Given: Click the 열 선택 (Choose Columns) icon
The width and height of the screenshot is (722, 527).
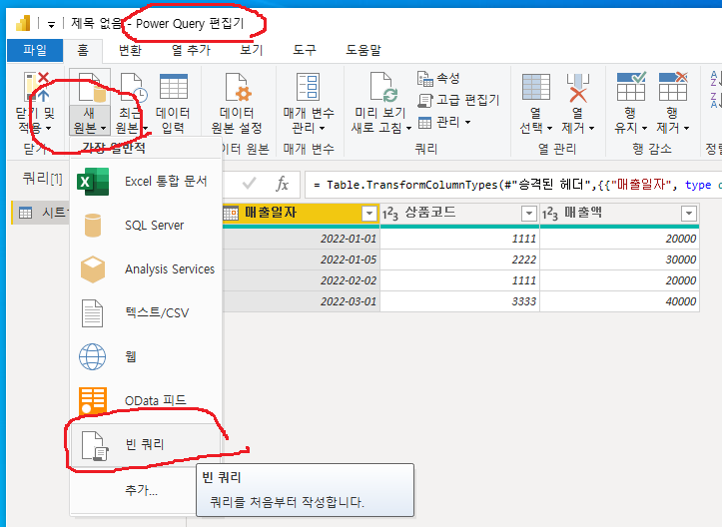Looking at the screenshot, I should (x=535, y=90).
